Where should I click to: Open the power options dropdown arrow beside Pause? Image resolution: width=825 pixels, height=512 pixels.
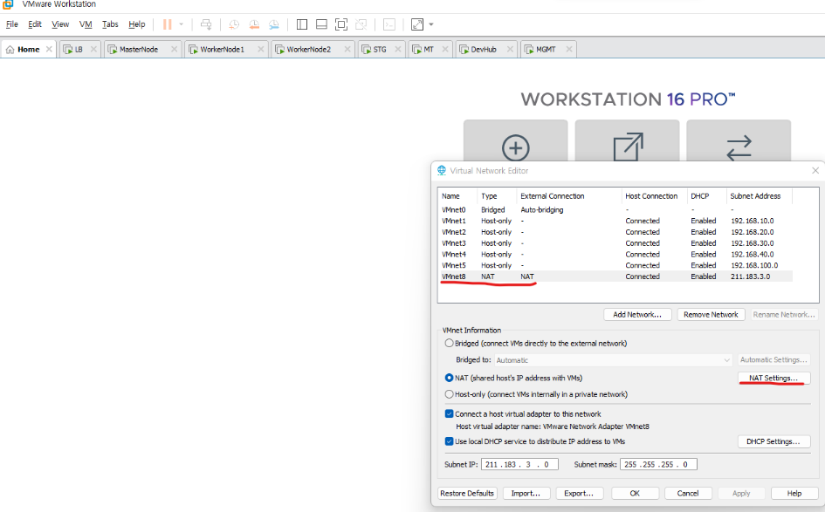click(181, 24)
